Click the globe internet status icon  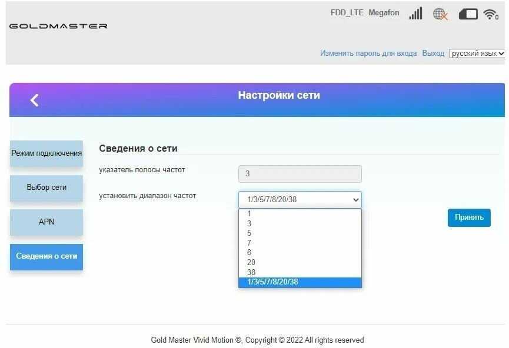point(440,14)
